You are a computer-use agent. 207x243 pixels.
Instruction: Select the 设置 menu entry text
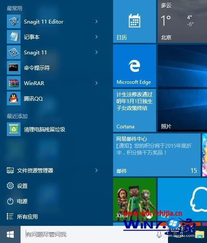coord(22,186)
